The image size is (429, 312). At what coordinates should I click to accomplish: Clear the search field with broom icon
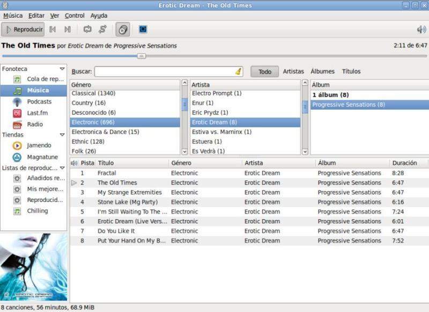tap(238, 71)
